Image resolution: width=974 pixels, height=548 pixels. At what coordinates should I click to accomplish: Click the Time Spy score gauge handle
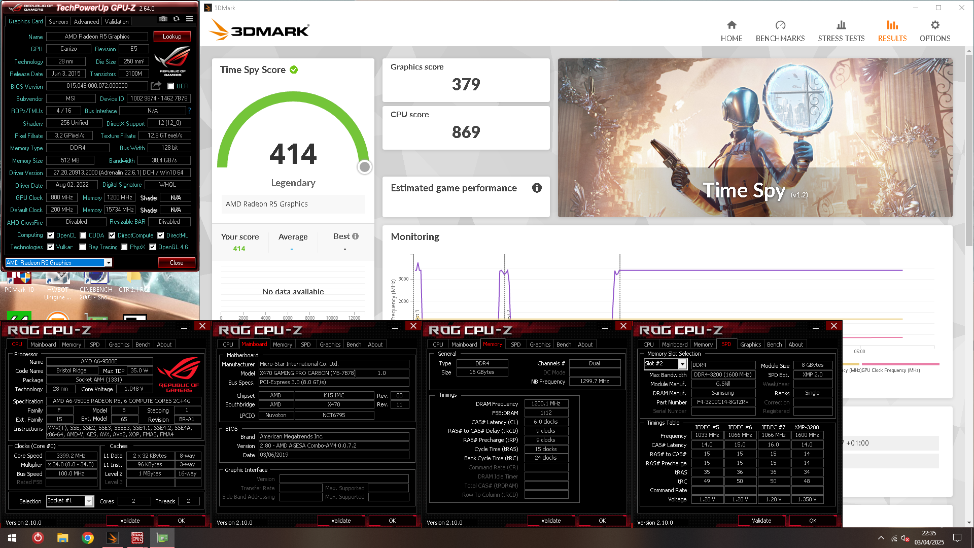364,167
